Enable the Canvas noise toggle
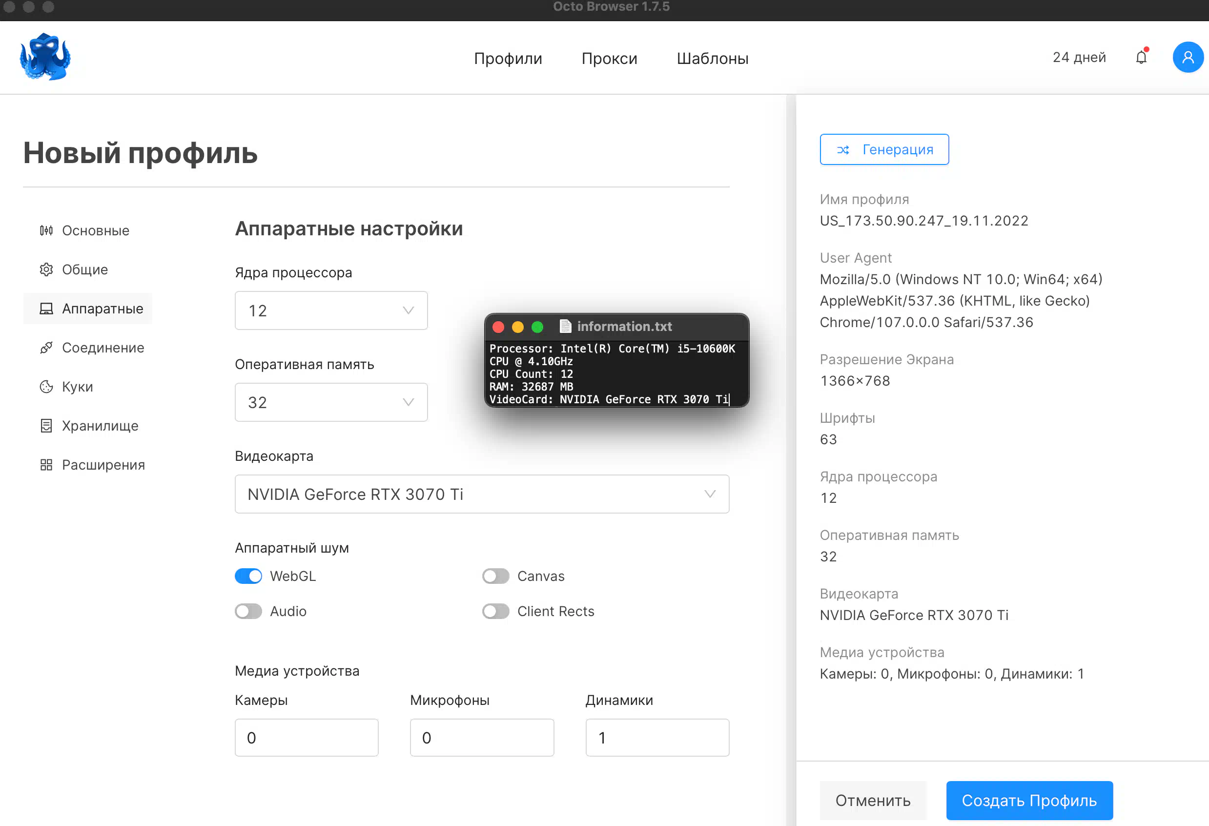Viewport: 1209px width, 826px height. coord(495,576)
